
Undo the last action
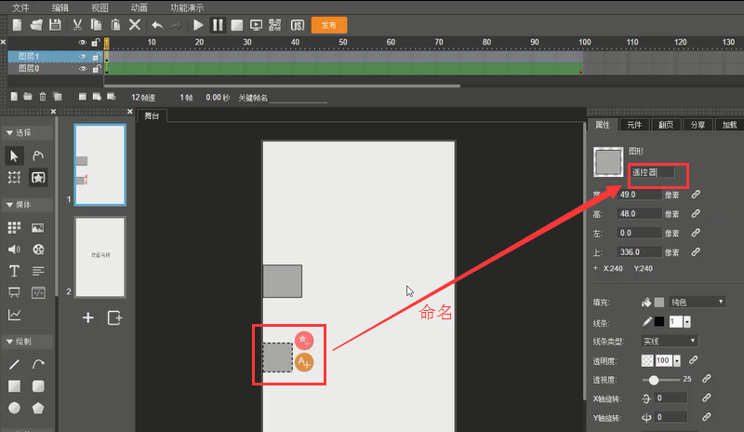coord(157,25)
